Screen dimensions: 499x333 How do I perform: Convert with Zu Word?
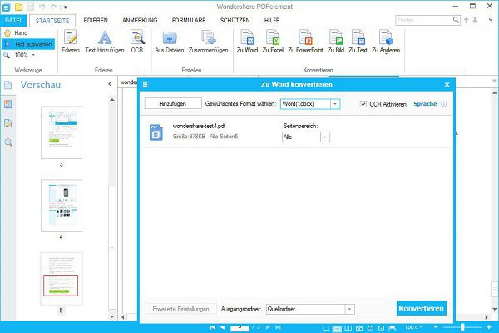pyautogui.click(x=247, y=42)
